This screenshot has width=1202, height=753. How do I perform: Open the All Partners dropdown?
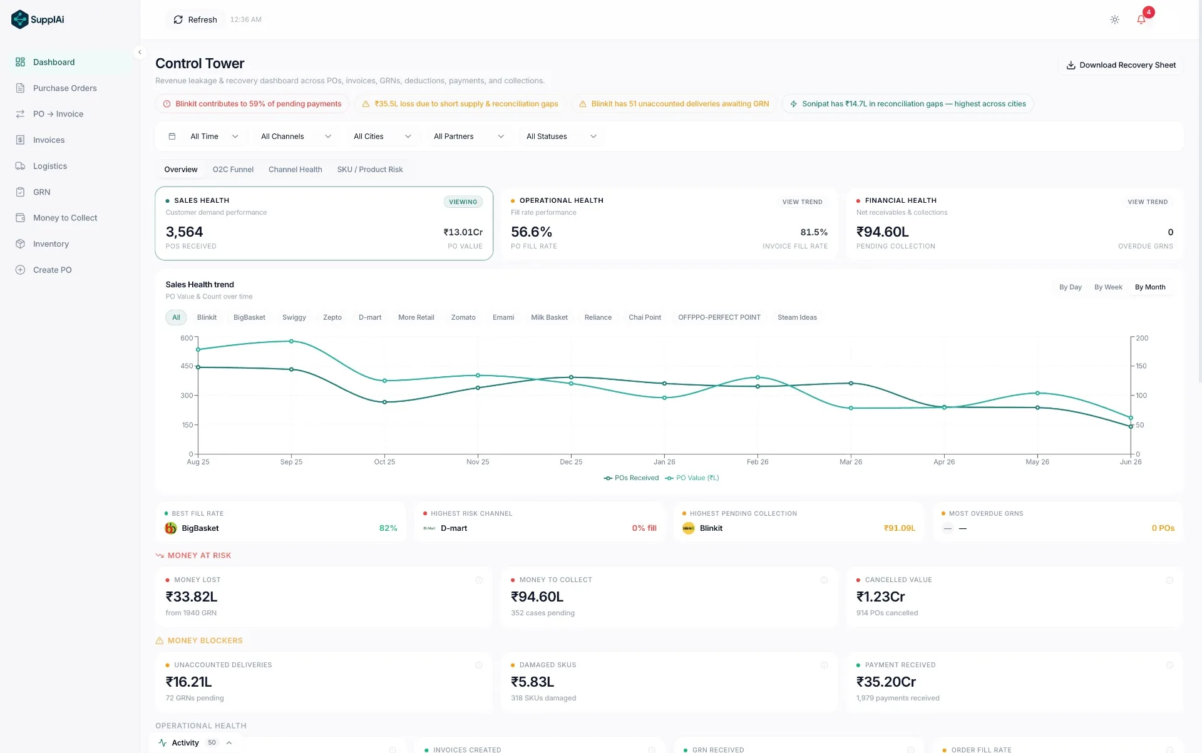[469, 136]
